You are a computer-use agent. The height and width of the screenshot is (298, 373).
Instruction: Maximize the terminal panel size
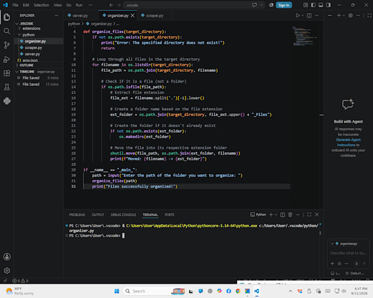pos(309,215)
